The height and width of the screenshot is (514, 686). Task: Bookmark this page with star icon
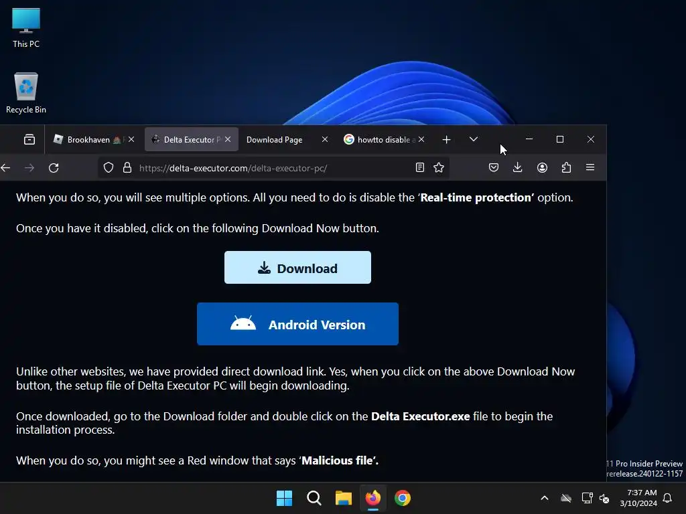439,168
